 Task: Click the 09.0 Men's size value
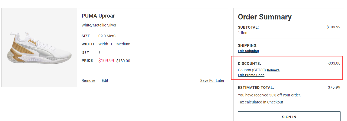(107, 36)
